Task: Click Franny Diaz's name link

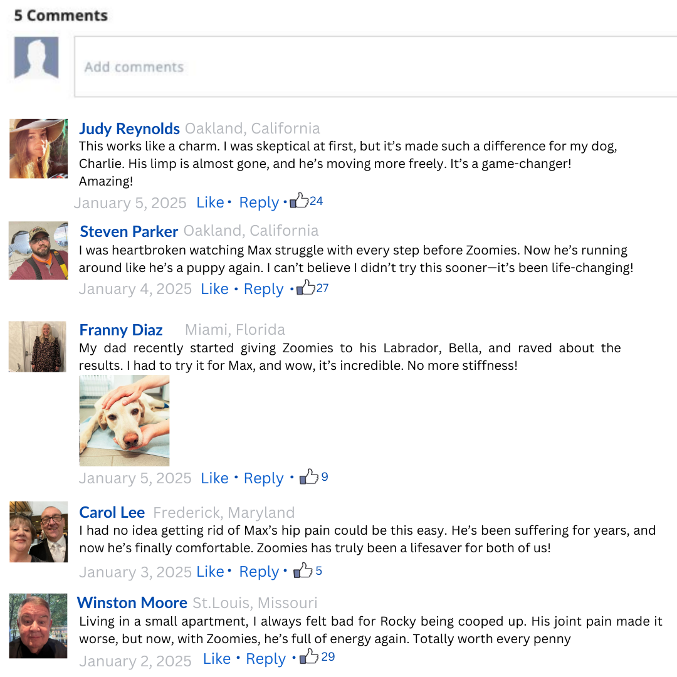Action: pyautogui.click(x=121, y=330)
